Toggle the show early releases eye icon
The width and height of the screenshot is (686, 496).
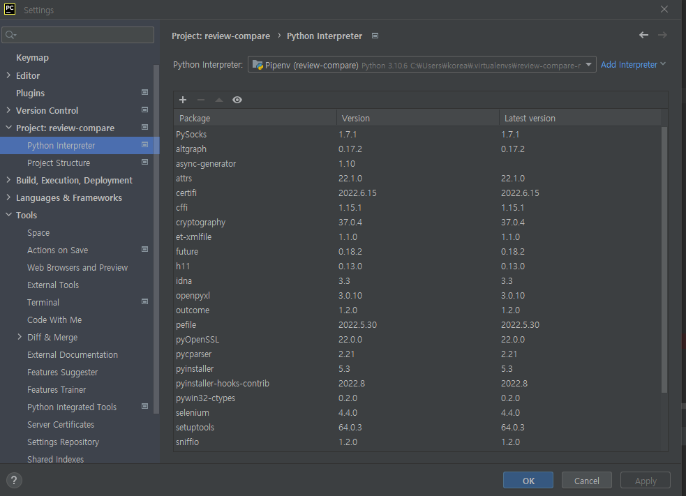(x=237, y=100)
